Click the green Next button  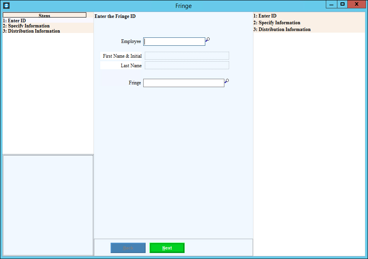click(167, 248)
